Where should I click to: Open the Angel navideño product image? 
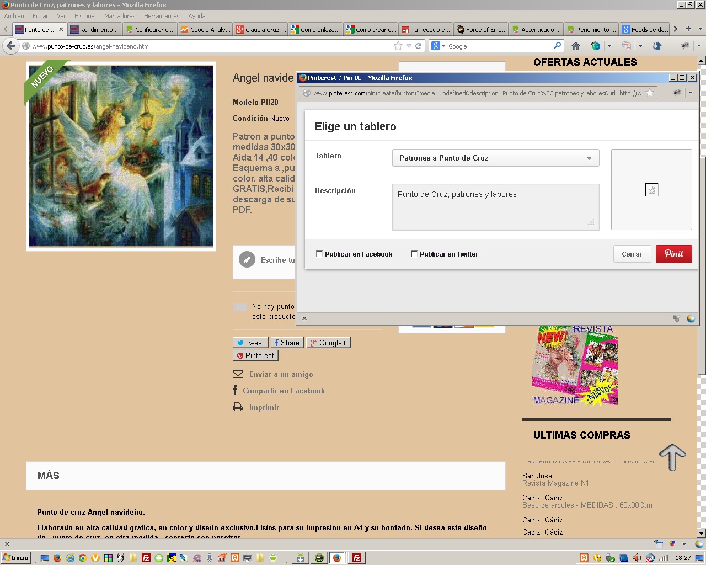point(121,156)
